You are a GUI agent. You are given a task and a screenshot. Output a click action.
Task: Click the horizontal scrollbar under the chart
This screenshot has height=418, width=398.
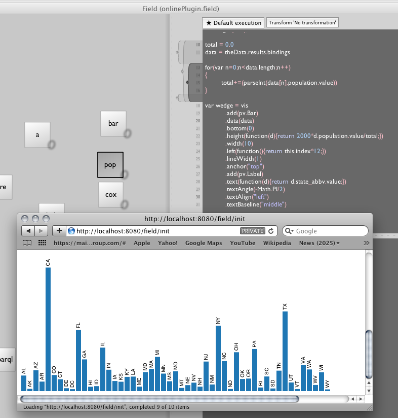coord(158,399)
